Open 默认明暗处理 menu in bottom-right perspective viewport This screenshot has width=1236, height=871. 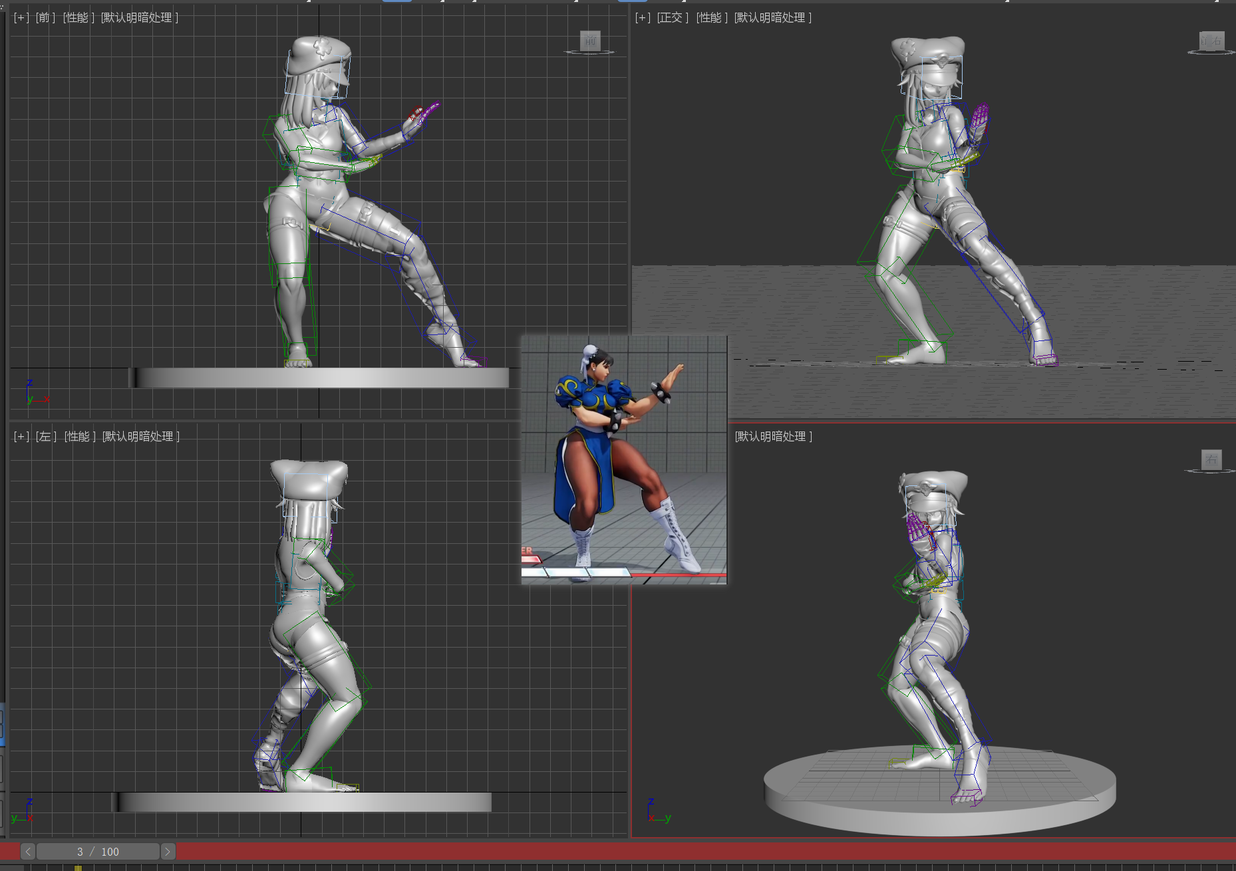pos(774,436)
